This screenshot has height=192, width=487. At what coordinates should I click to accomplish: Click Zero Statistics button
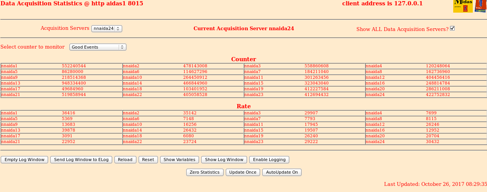click(205, 172)
